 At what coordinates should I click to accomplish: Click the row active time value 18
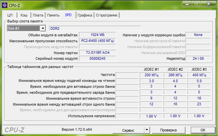coord(199,98)
